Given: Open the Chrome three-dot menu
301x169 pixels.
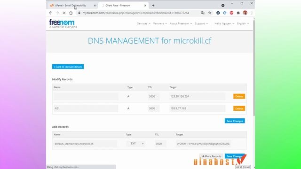Looking at the screenshot, I should coord(252,13).
